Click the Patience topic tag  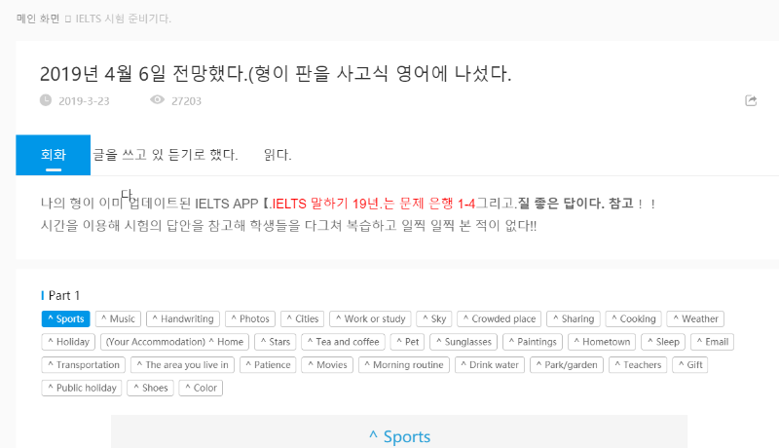click(x=268, y=364)
